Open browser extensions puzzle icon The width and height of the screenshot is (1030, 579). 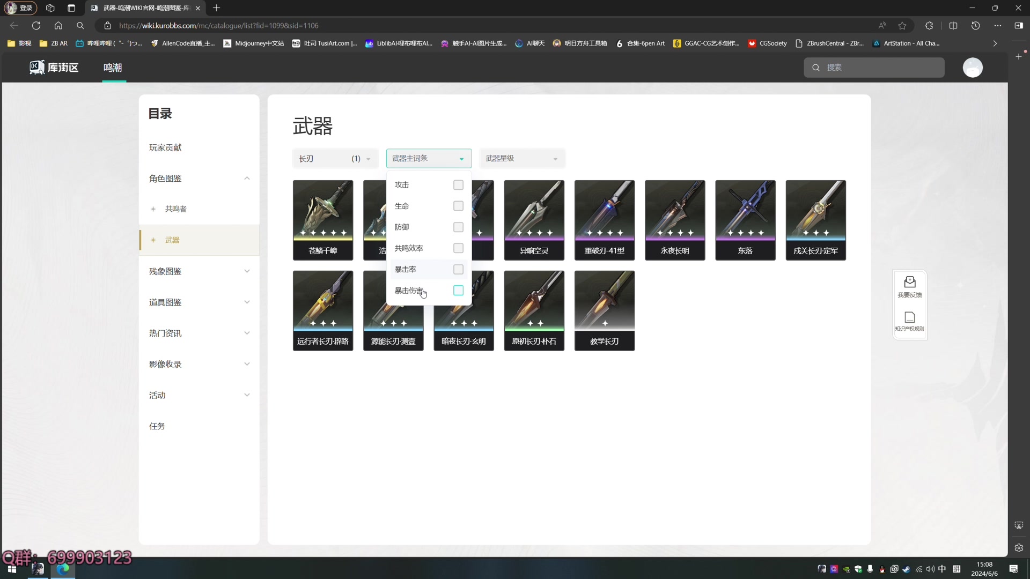929,25
